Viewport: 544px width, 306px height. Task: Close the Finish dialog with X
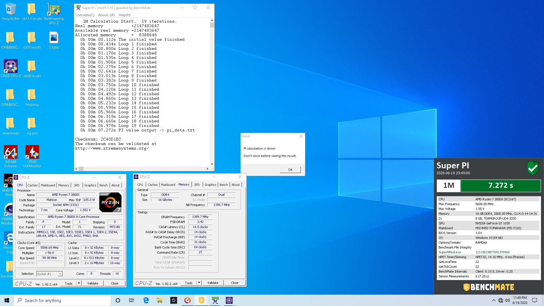[x=301, y=136]
